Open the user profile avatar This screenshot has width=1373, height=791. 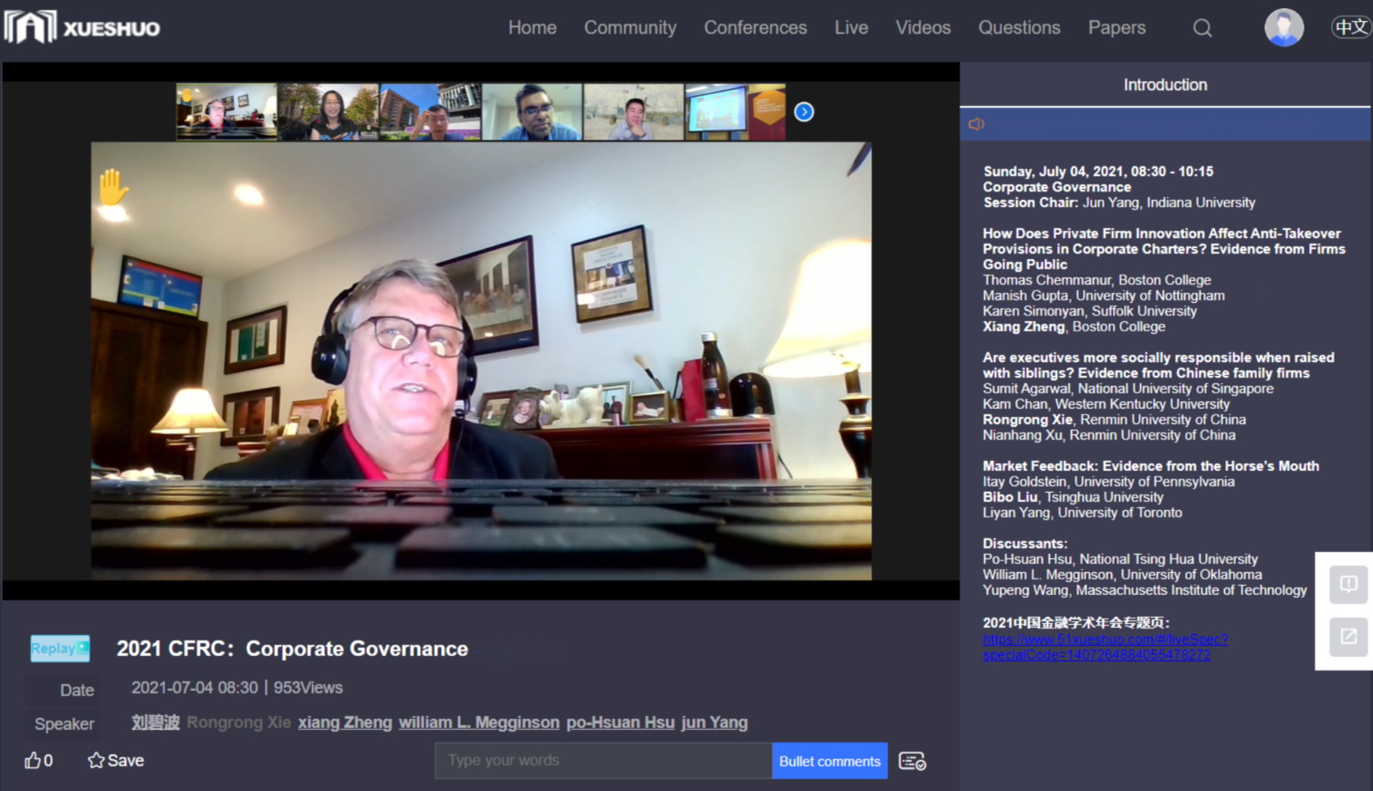point(1283,27)
